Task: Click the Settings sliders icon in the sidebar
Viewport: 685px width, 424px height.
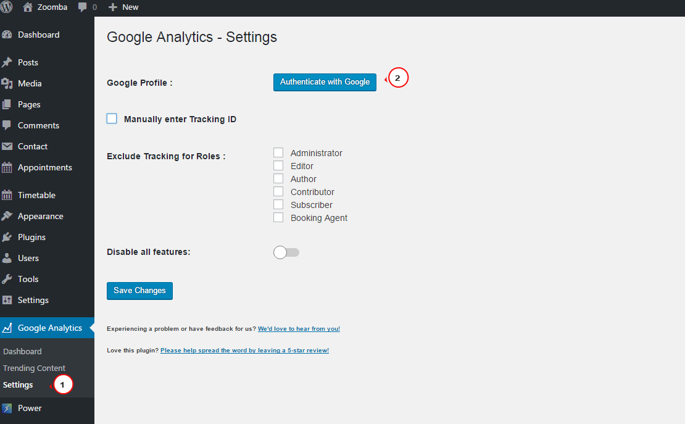Action: coord(7,300)
